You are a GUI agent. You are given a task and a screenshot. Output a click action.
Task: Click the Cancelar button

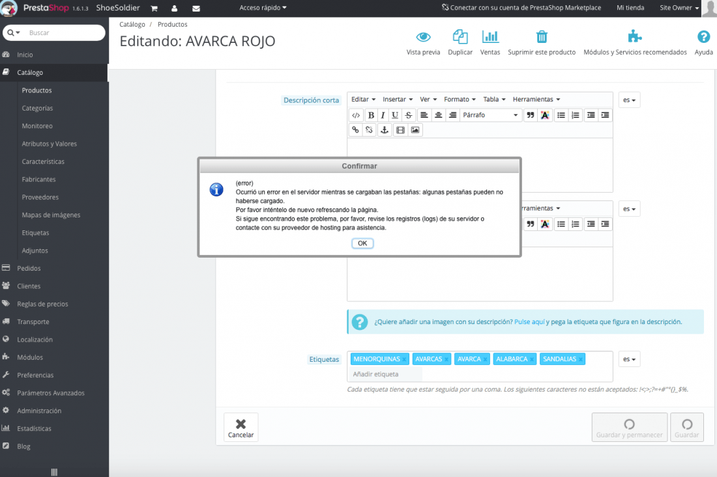coord(241,428)
